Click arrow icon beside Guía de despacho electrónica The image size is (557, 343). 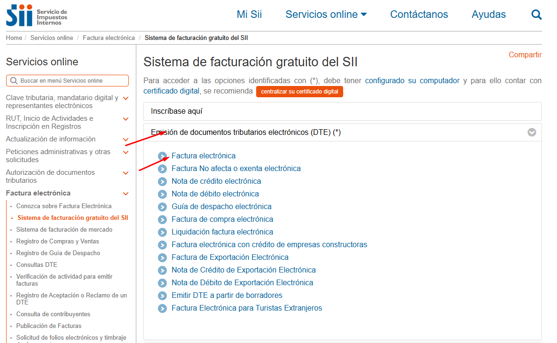click(x=162, y=207)
